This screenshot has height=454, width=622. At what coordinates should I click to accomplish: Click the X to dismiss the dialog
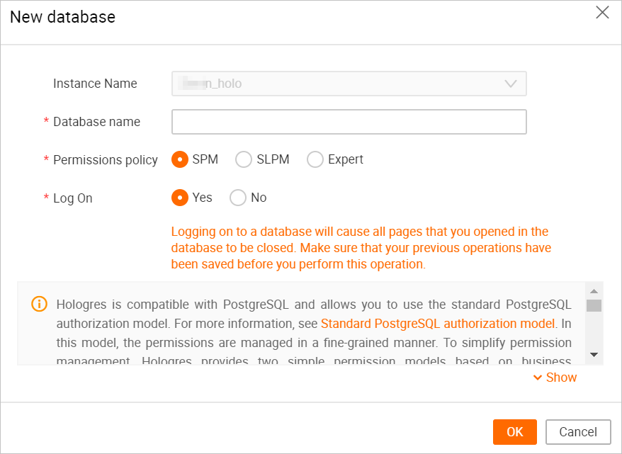tap(602, 12)
